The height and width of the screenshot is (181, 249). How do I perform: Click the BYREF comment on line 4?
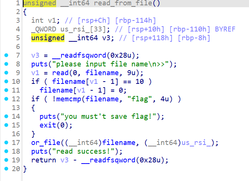click(x=225, y=29)
